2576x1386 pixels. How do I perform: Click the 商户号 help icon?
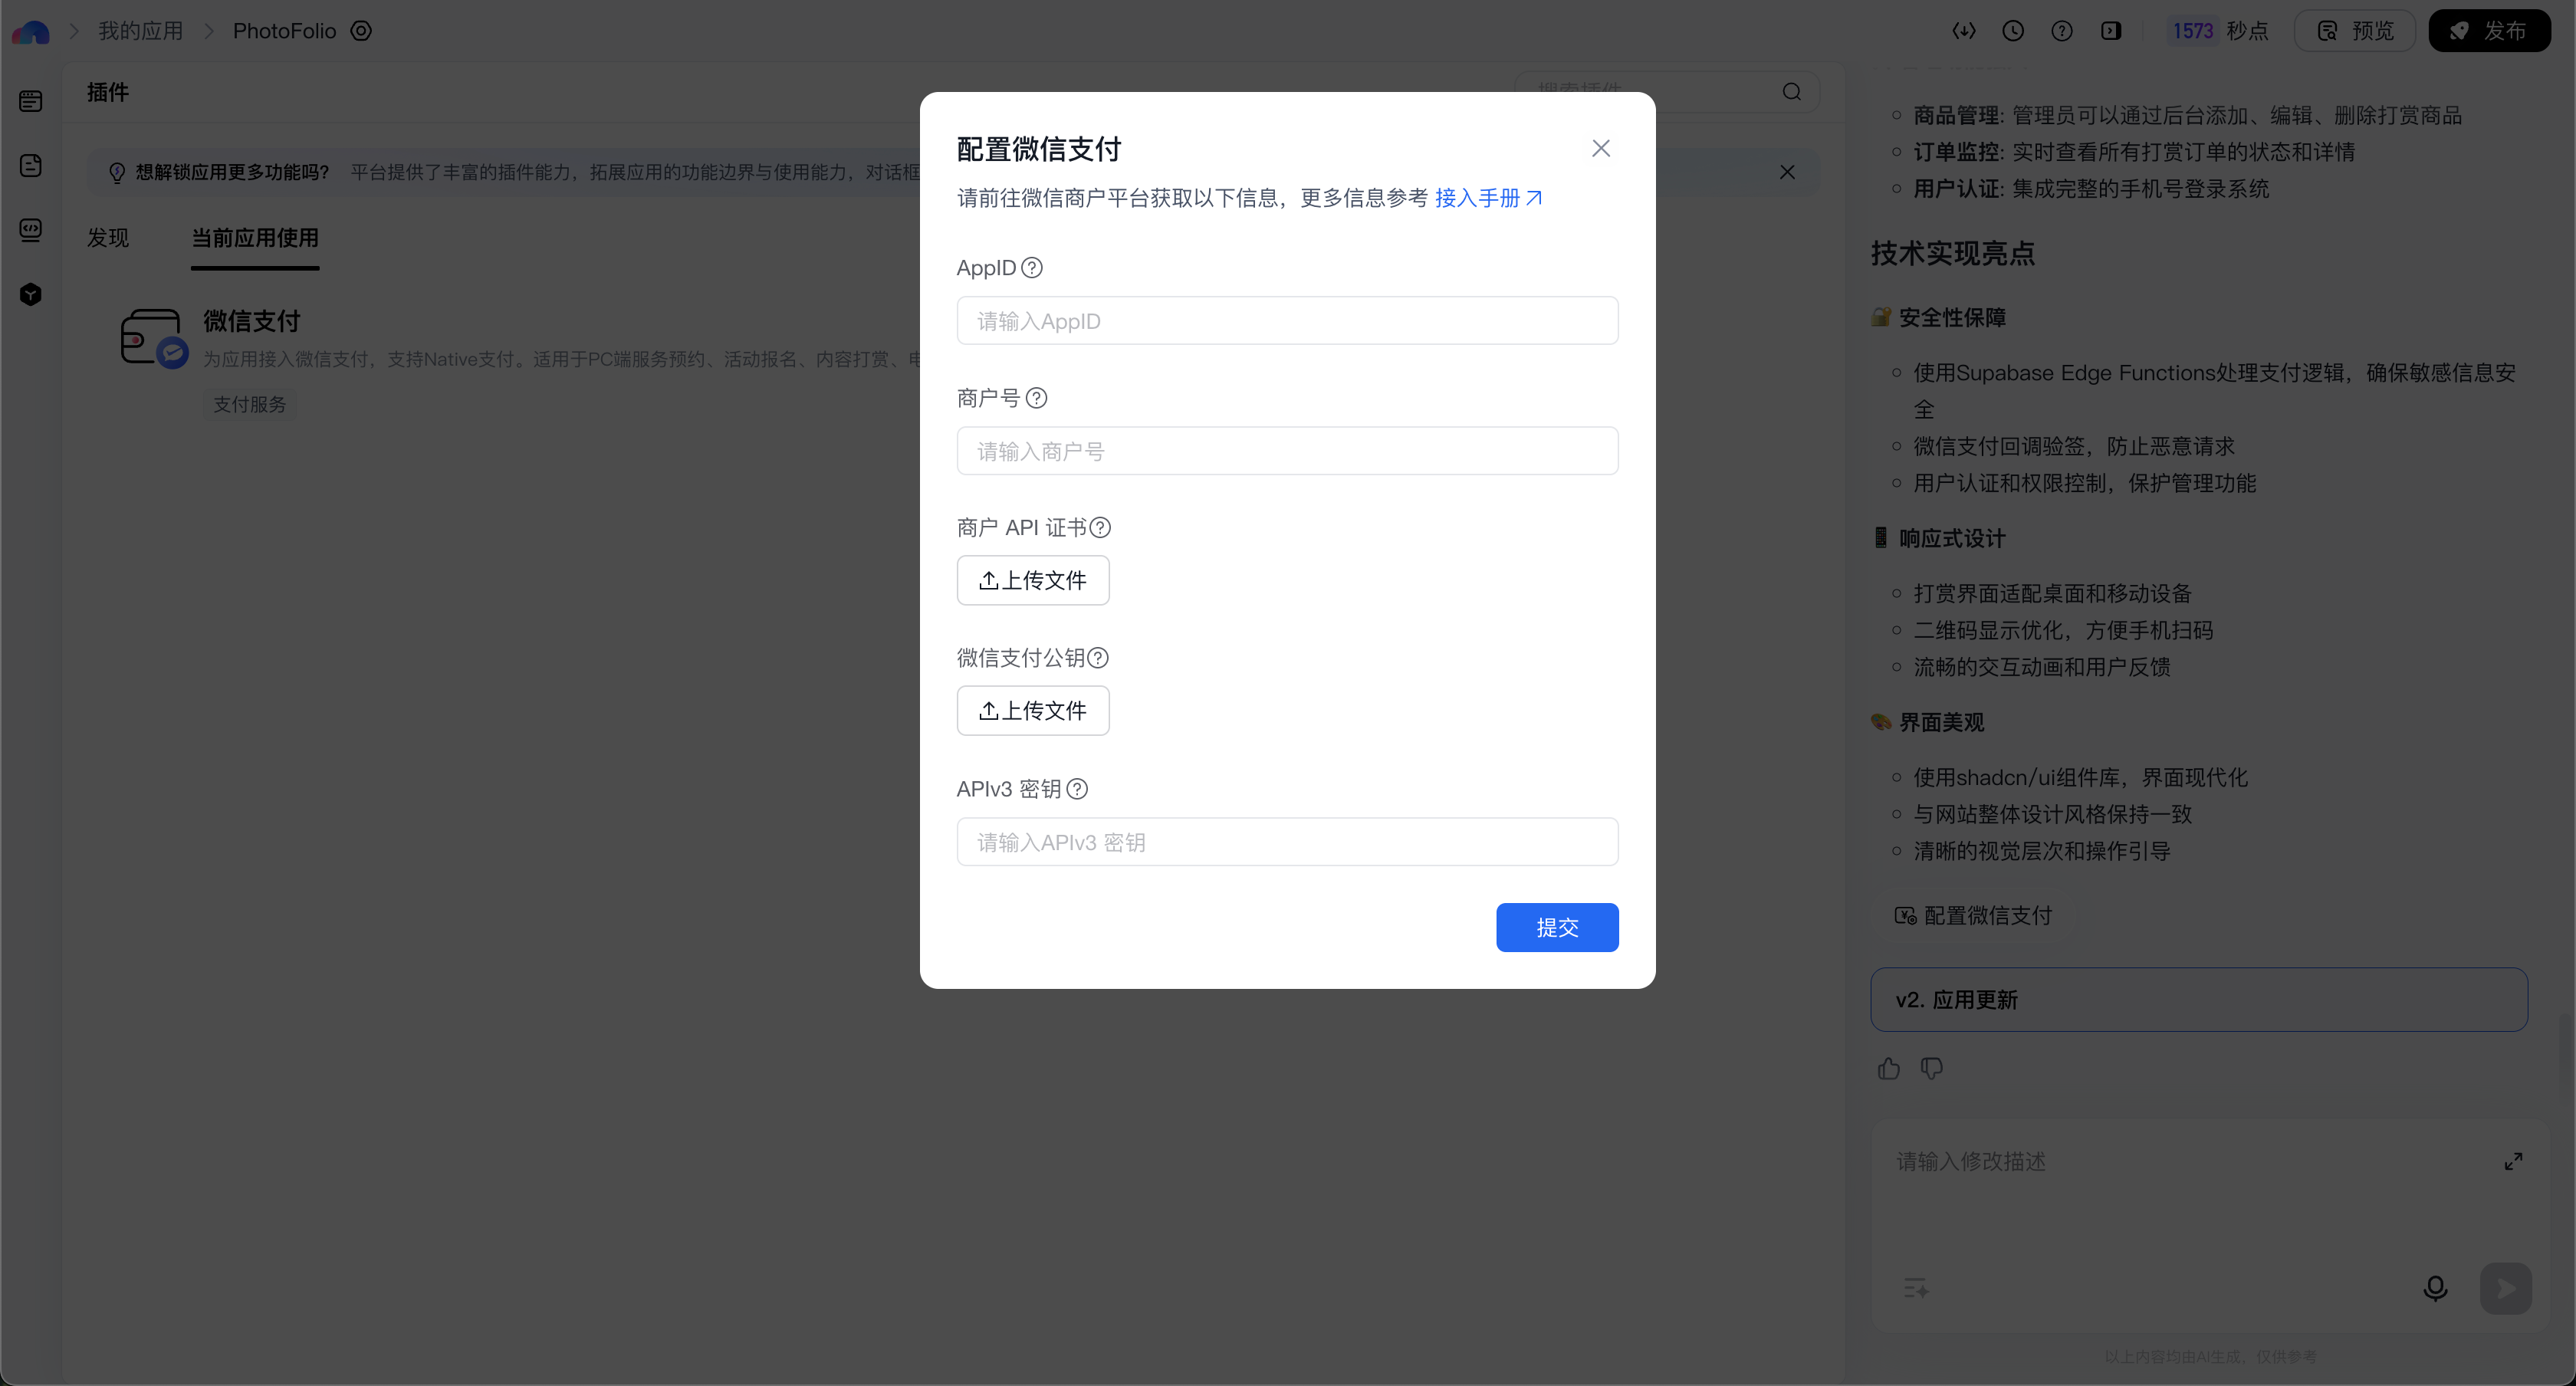(x=1037, y=398)
